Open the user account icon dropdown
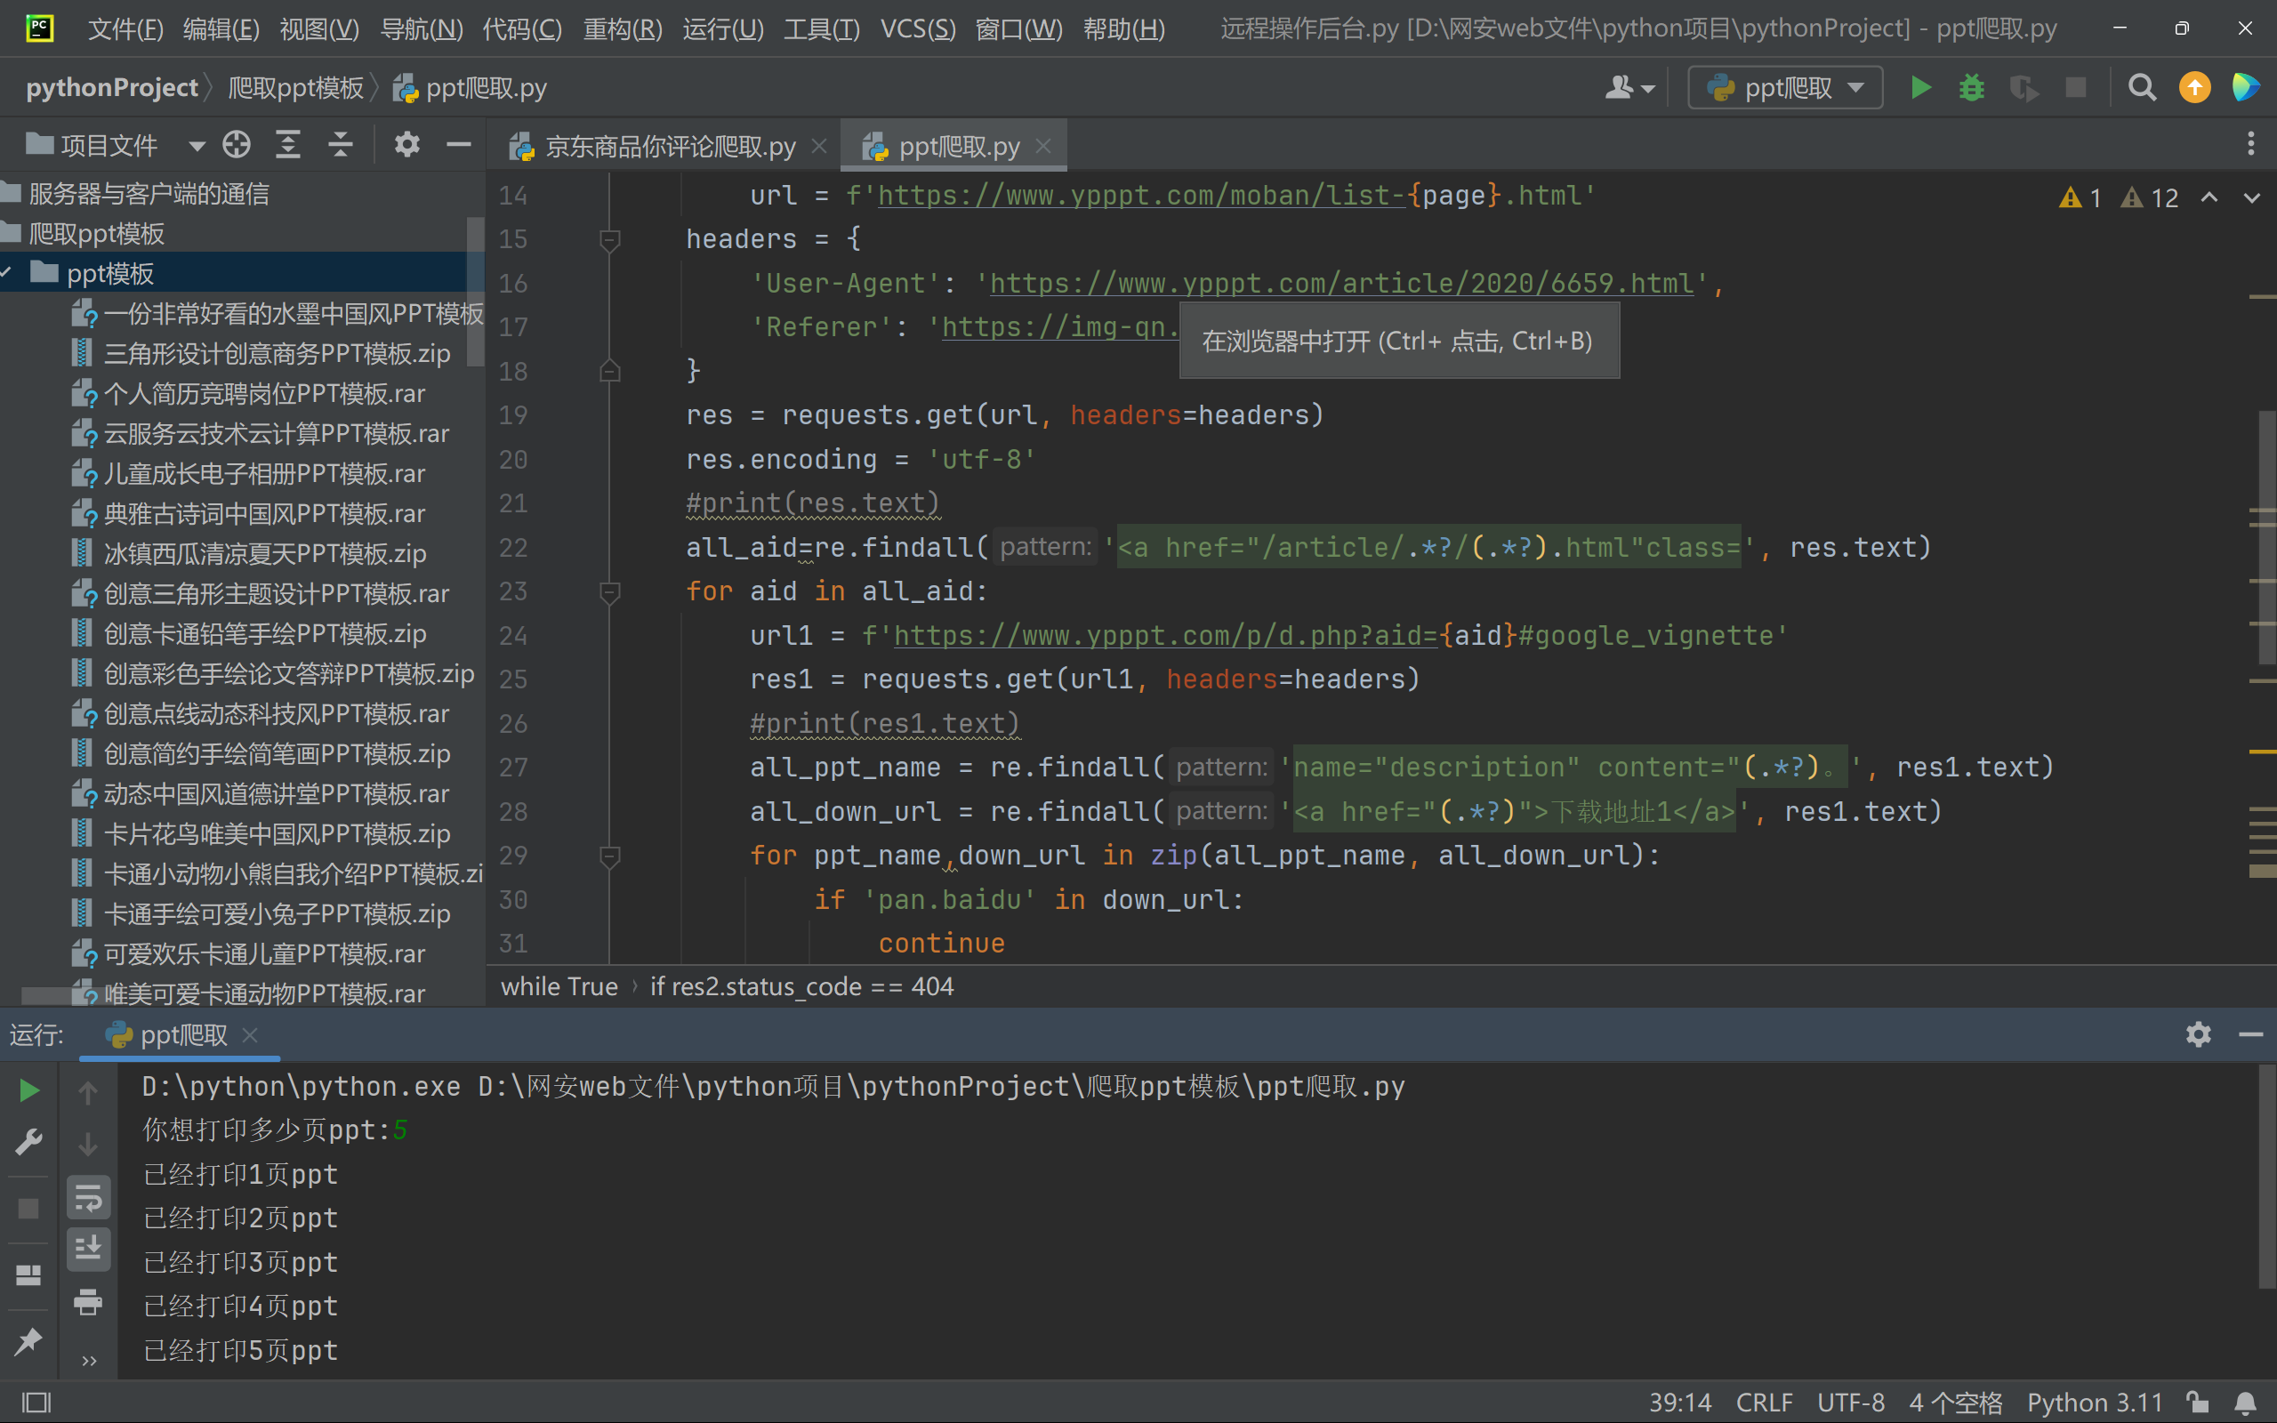 pyautogui.click(x=1629, y=87)
